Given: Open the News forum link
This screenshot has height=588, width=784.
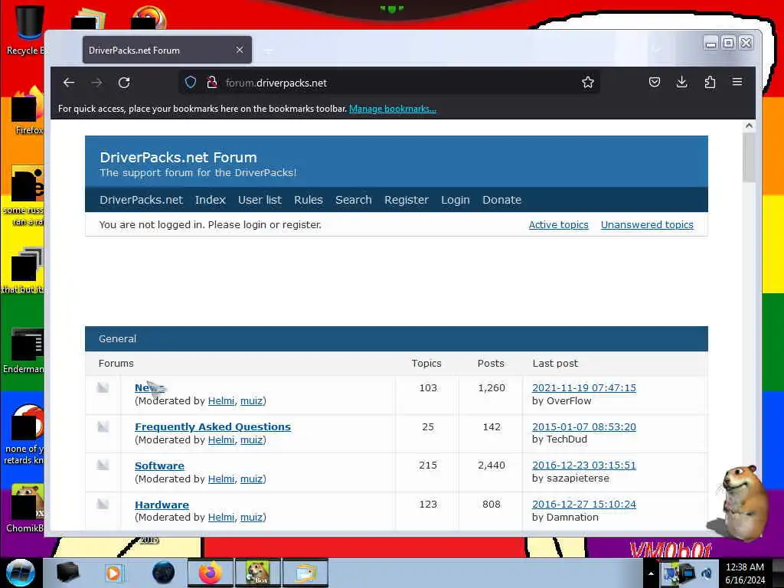Looking at the screenshot, I should click(149, 387).
